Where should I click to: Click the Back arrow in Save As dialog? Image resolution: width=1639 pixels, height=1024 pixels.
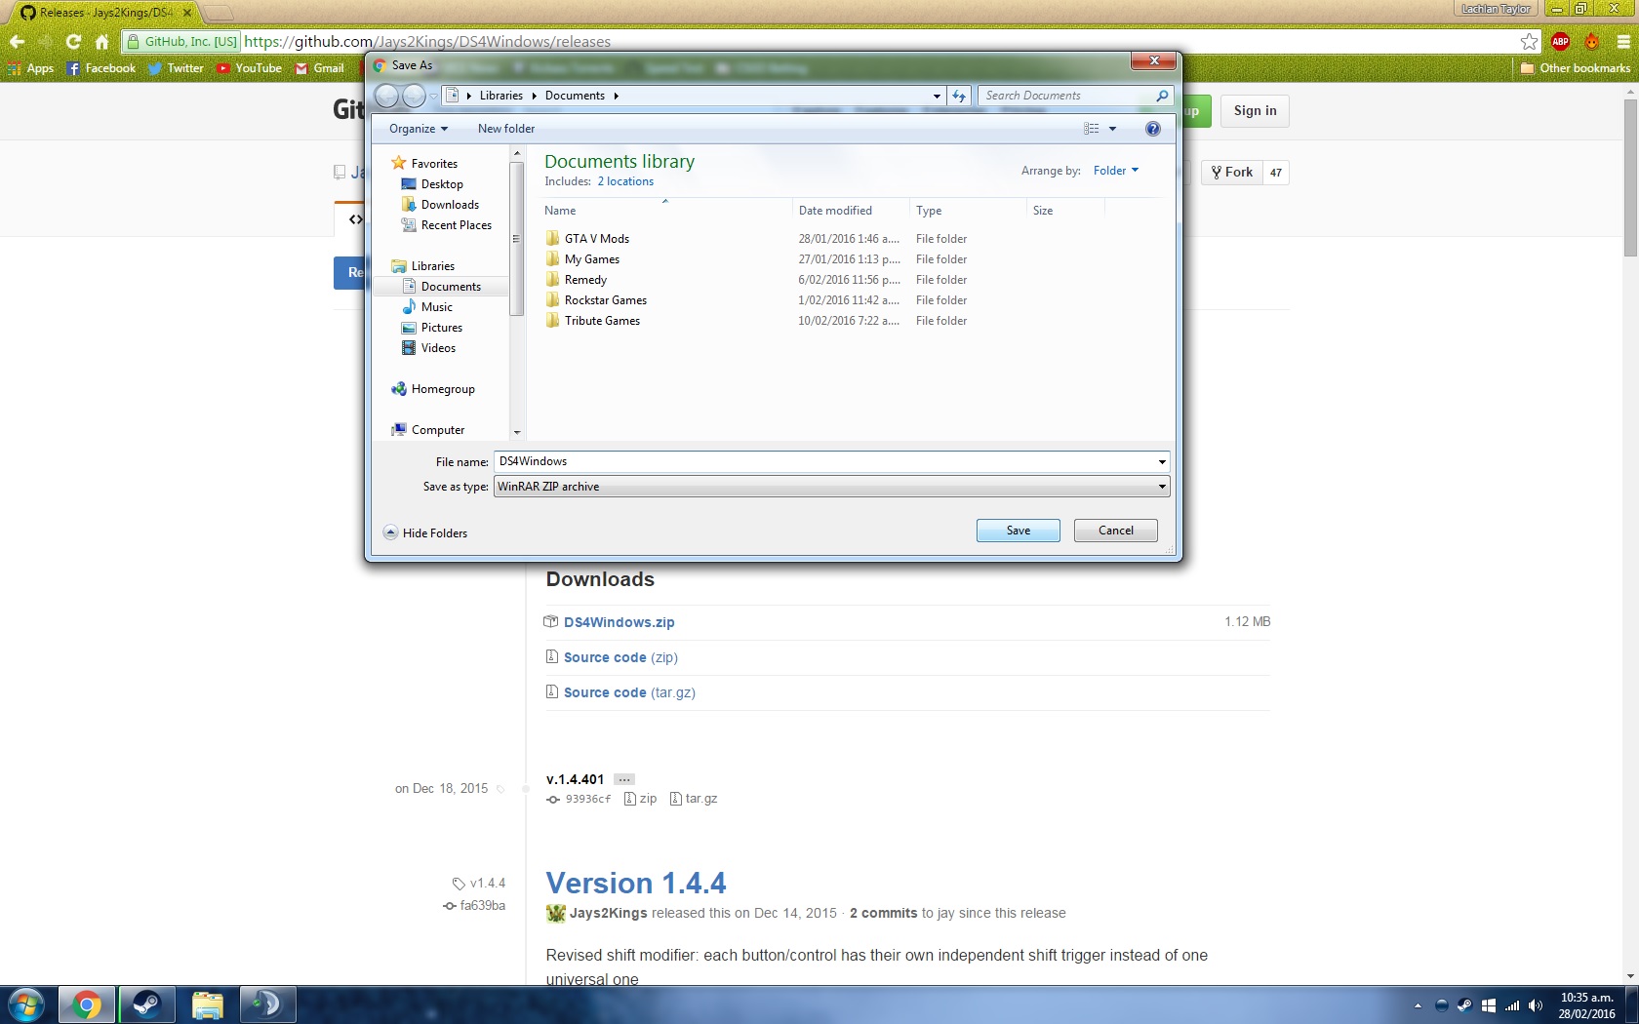[x=386, y=96]
